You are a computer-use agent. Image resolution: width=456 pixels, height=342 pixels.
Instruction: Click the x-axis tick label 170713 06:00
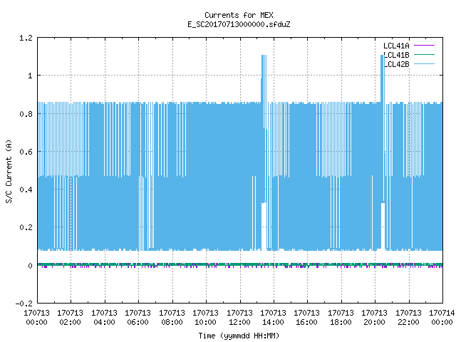(138, 318)
